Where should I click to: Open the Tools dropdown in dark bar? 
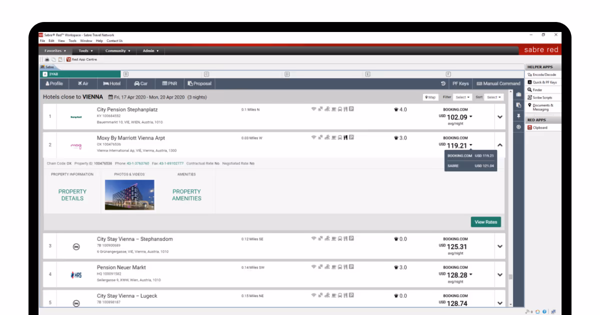(85, 50)
